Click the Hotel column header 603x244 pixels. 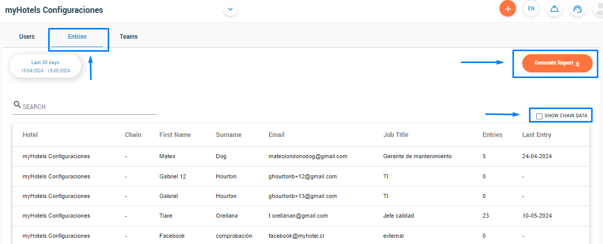[x=30, y=135]
